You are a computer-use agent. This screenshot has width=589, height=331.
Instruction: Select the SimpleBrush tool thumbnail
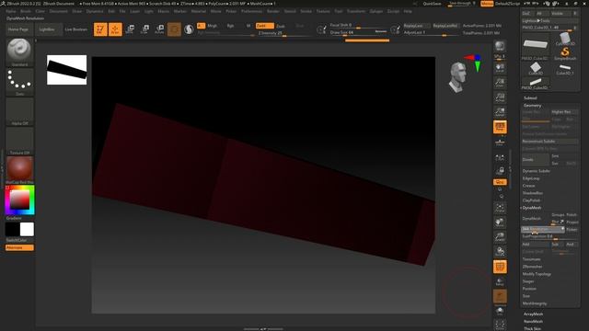(x=564, y=53)
